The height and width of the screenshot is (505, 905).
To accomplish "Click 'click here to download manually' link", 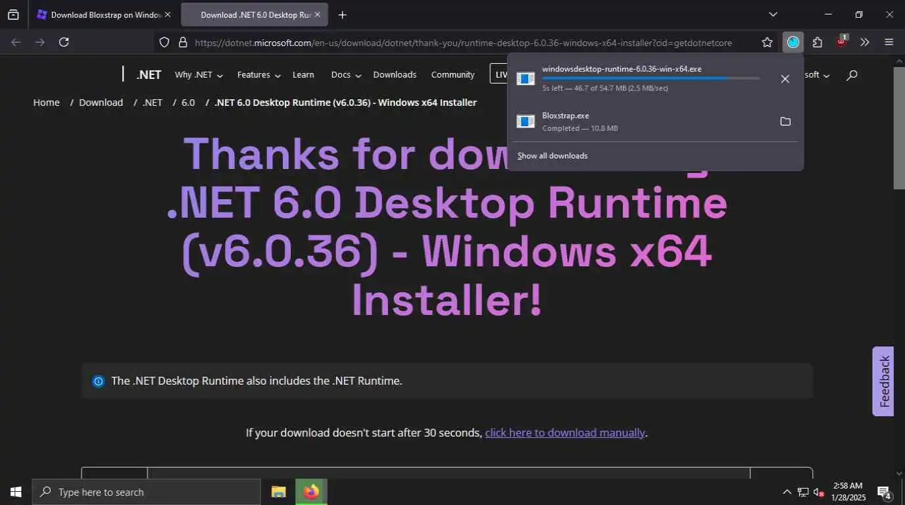I will click(x=565, y=433).
